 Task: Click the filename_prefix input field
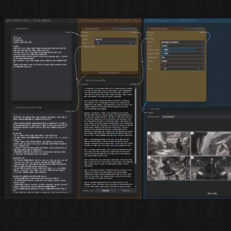coord(196,117)
